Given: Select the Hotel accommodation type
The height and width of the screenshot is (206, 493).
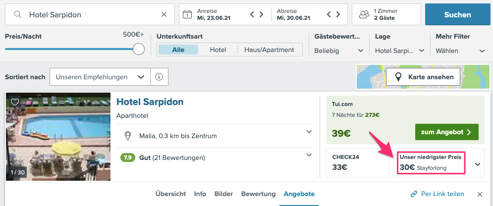Looking at the screenshot, I should [218, 50].
